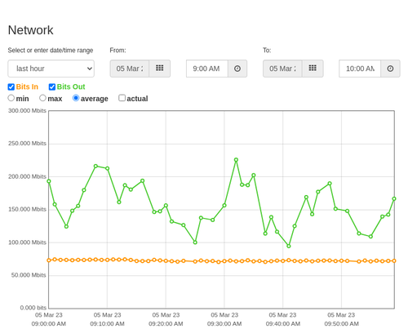Enable the actual checkbox

122,98
